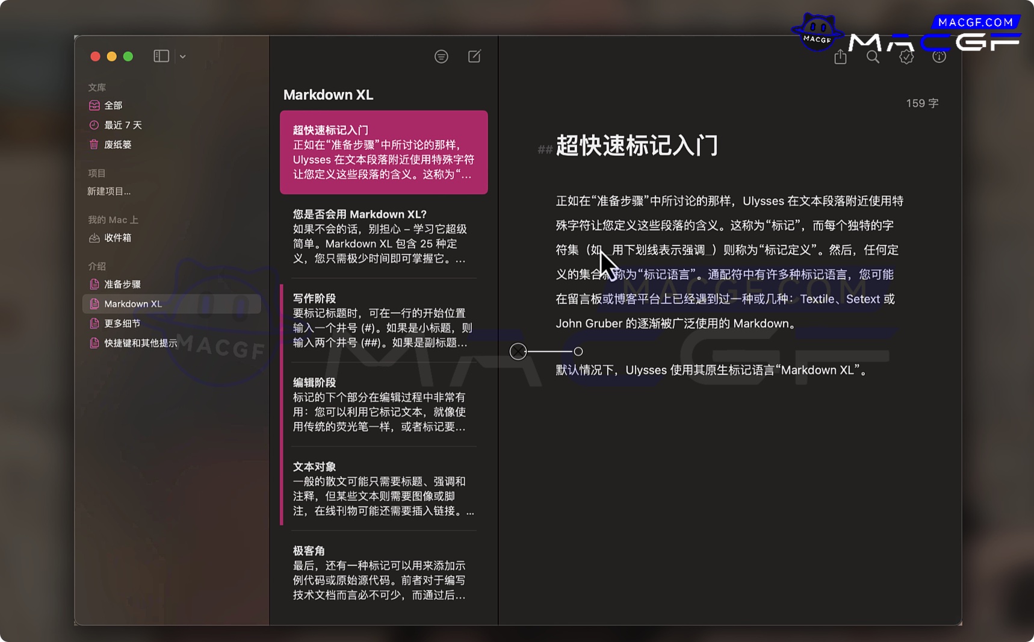Open the 收件箱 inbox
The image size is (1034, 642).
pos(117,238)
